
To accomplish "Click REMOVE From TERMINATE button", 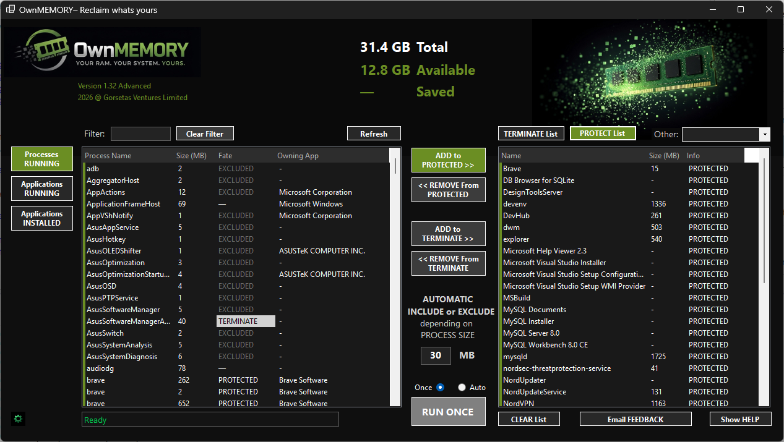I will point(449,263).
